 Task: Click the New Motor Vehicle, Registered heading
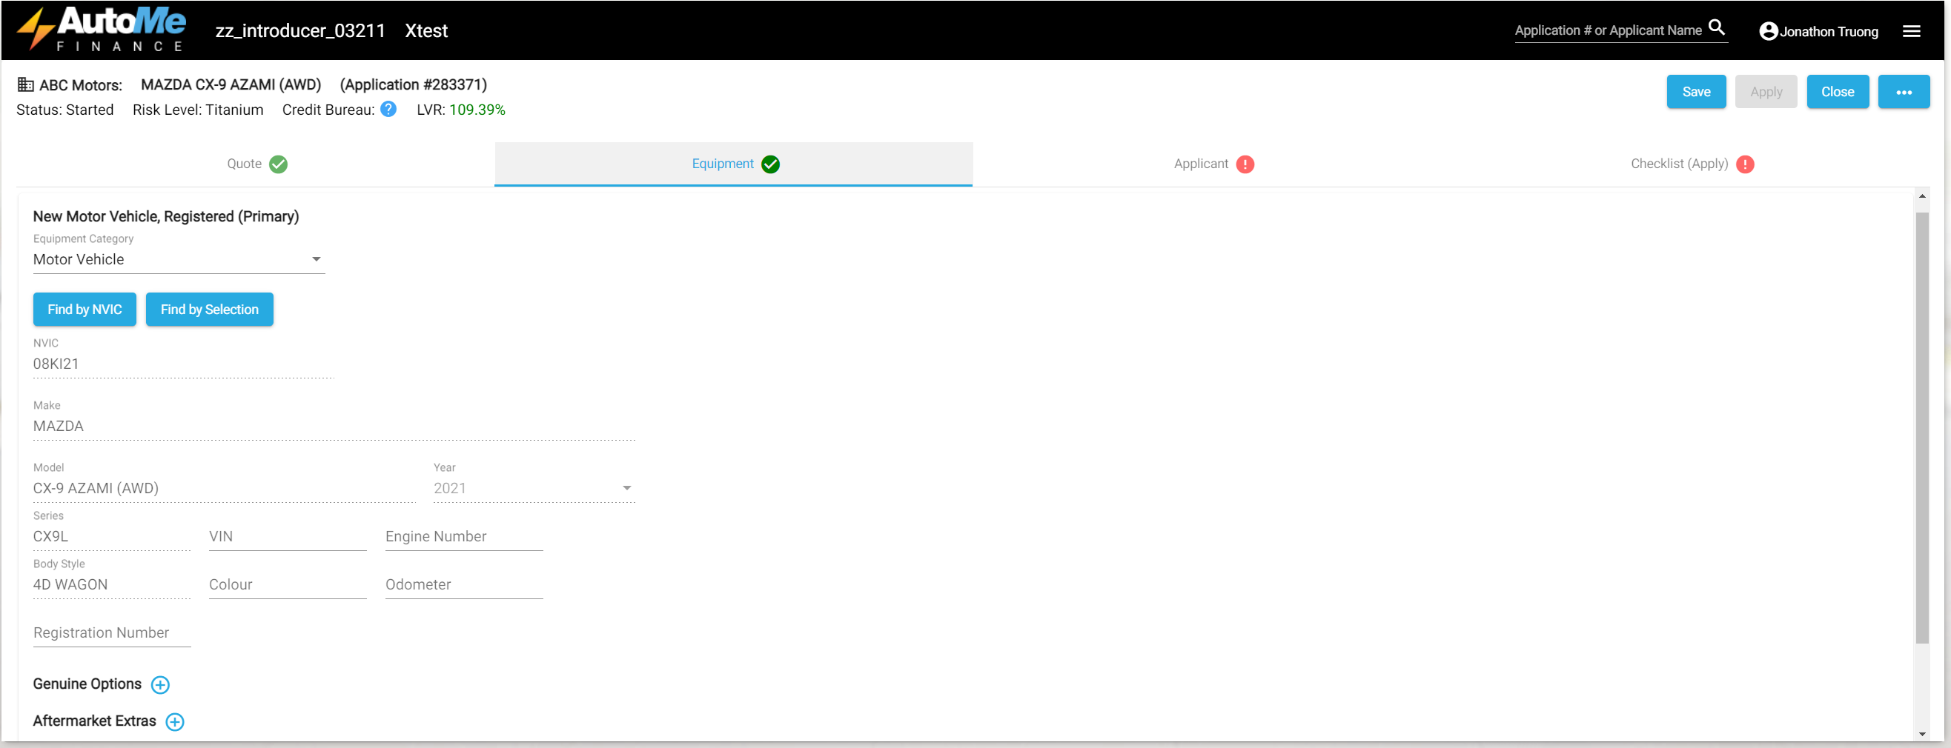165,217
